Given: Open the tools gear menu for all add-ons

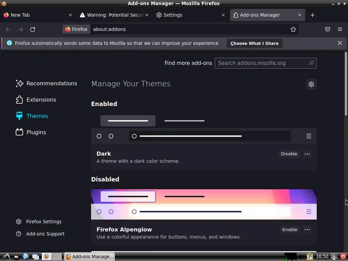Looking at the screenshot, I should [x=311, y=84].
